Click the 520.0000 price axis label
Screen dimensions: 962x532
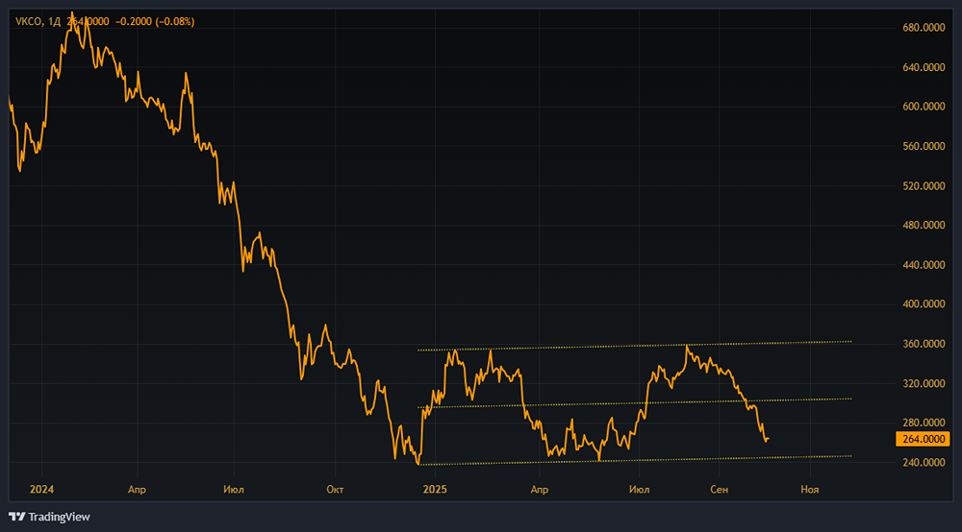point(924,186)
